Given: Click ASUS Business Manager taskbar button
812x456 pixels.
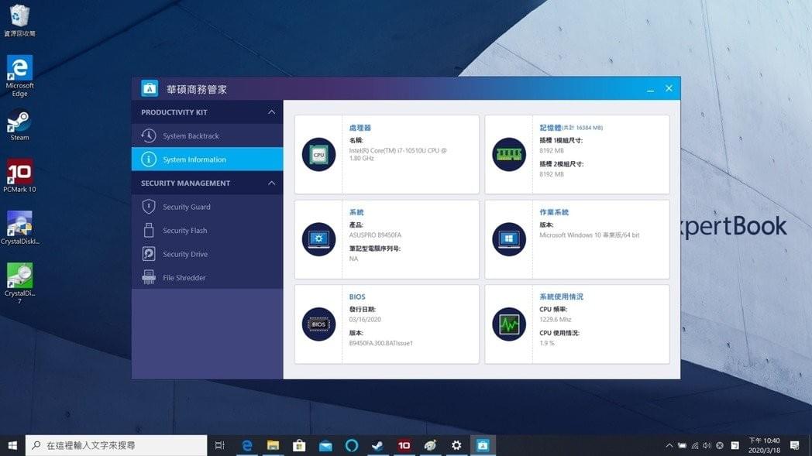Looking at the screenshot, I should 483,445.
